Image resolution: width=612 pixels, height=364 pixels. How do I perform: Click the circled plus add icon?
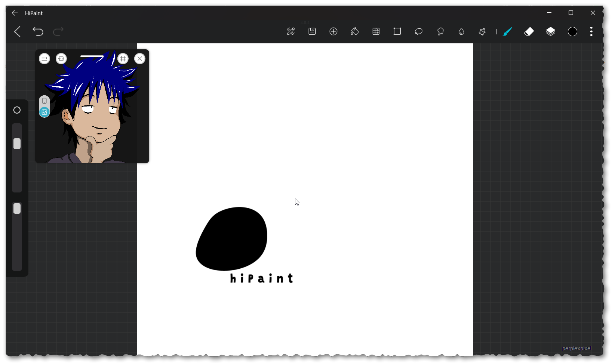tap(333, 32)
